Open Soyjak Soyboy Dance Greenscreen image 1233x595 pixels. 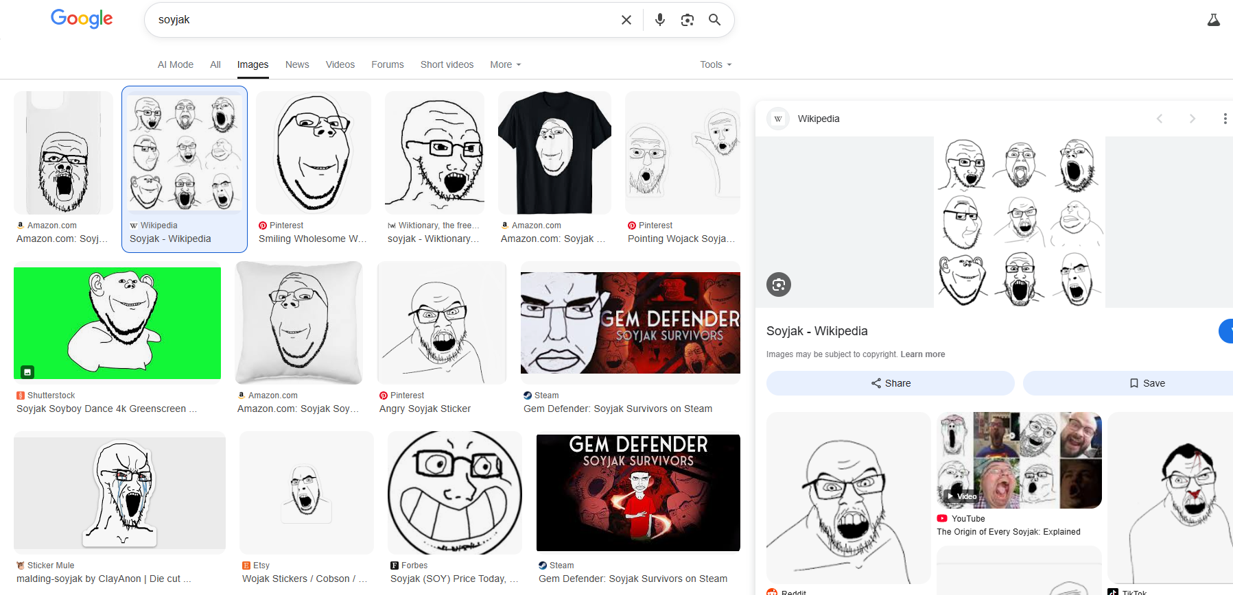pyautogui.click(x=117, y=323)
